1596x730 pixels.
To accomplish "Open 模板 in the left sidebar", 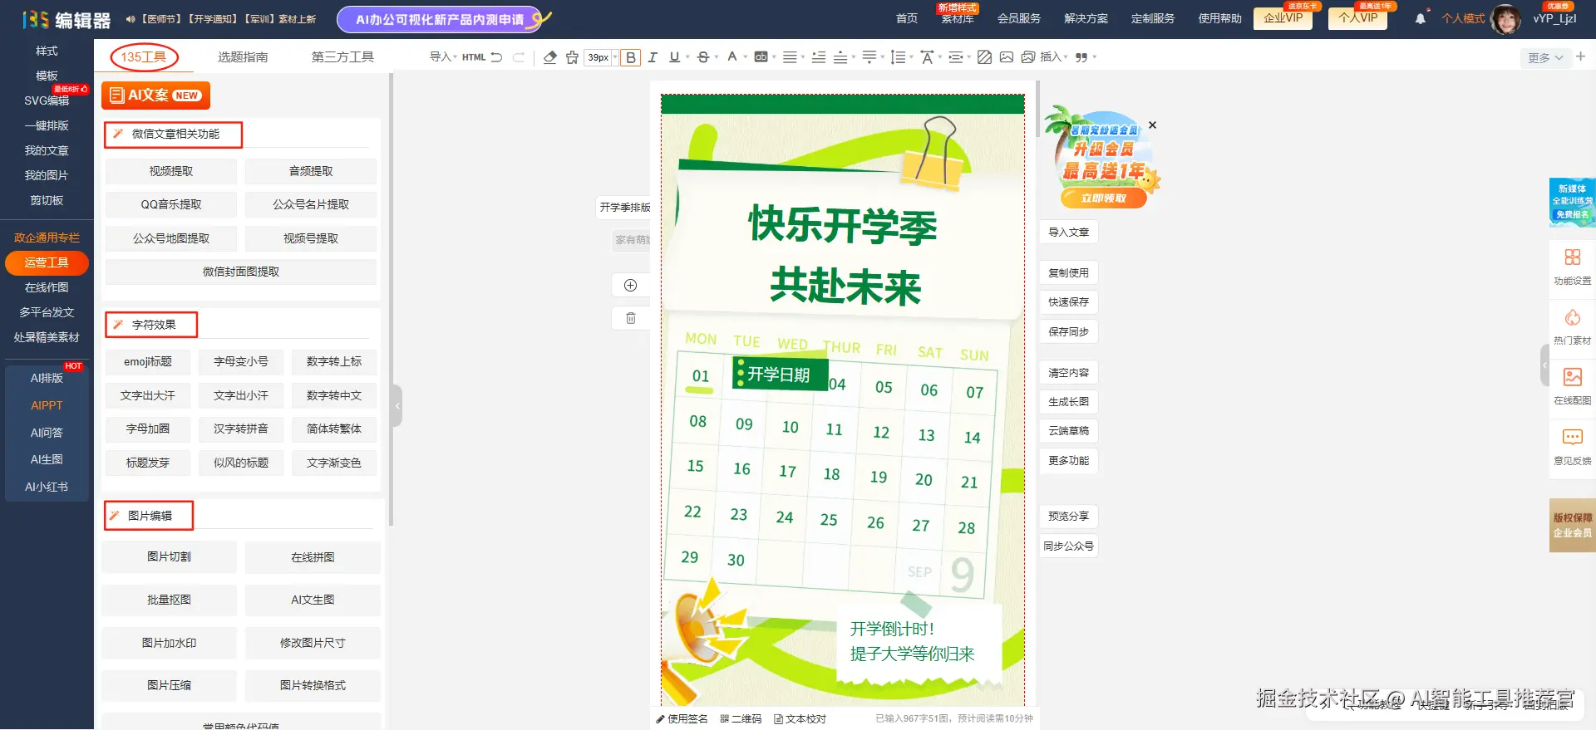I will pos(47,76).
